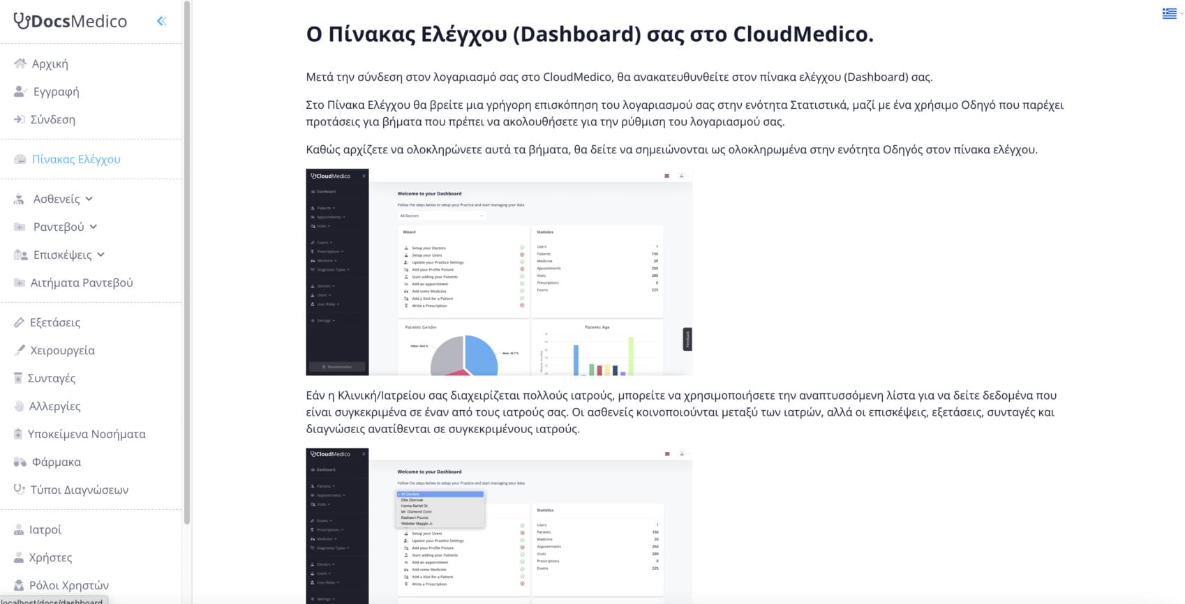
Task: Open the Πίνακας Ελέγχου menu item
Action: tap(76, 159)
